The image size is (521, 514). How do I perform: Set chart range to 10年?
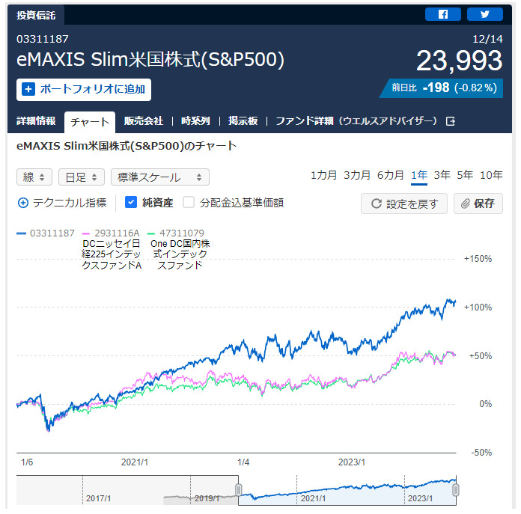click(x=491, y=175)
